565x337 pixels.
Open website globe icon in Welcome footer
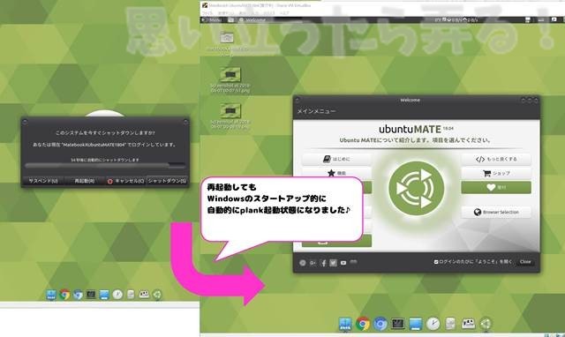click(x=303, y=263)
